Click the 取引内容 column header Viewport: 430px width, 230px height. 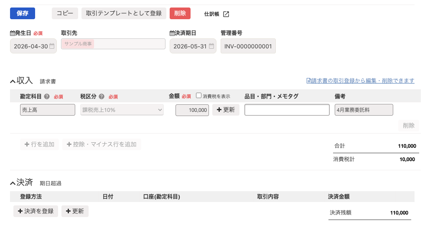[x=268, y=197]
